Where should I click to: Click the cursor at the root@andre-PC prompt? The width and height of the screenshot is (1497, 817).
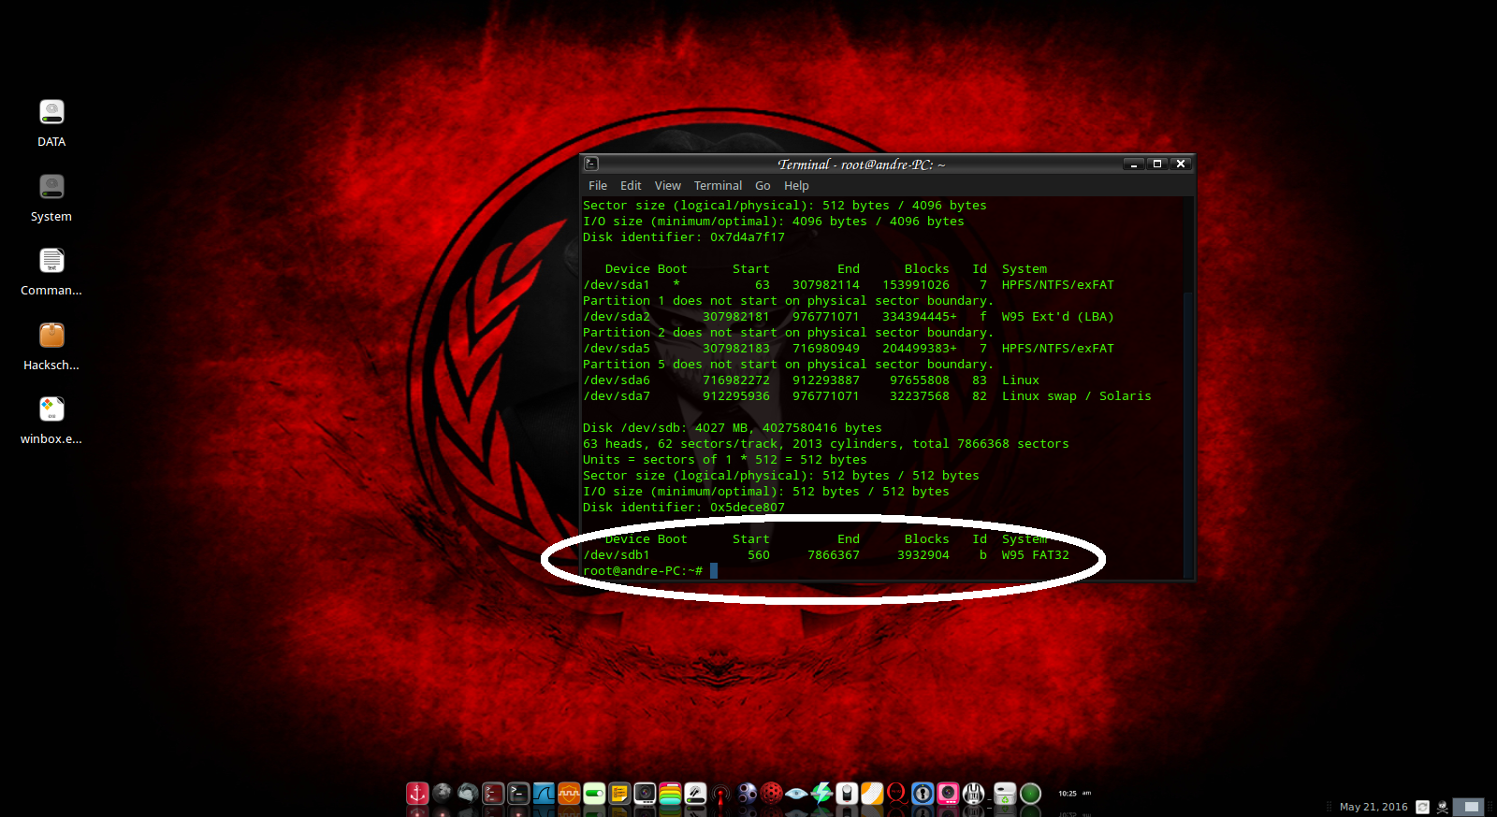tap(714, 571)
